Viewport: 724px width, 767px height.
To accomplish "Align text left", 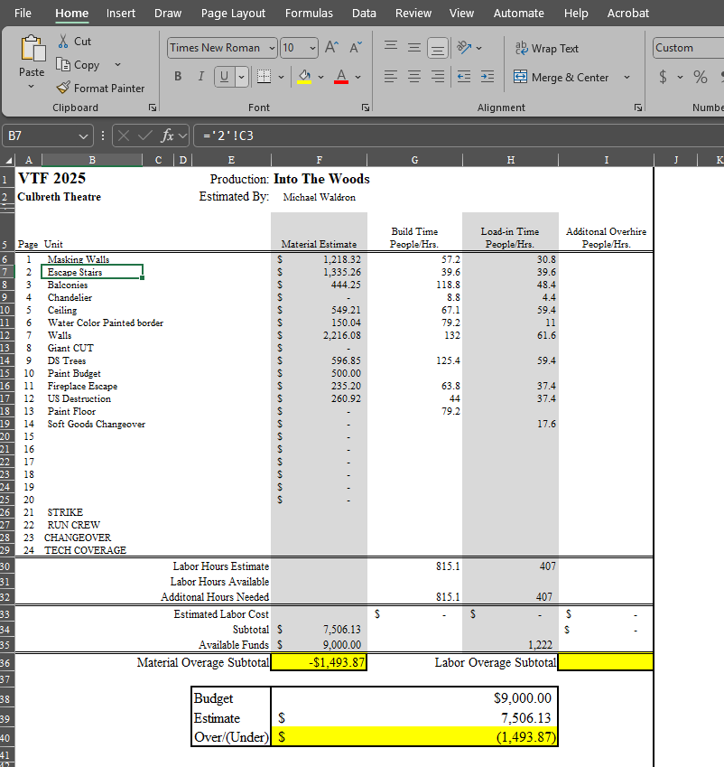I will 391,76.
